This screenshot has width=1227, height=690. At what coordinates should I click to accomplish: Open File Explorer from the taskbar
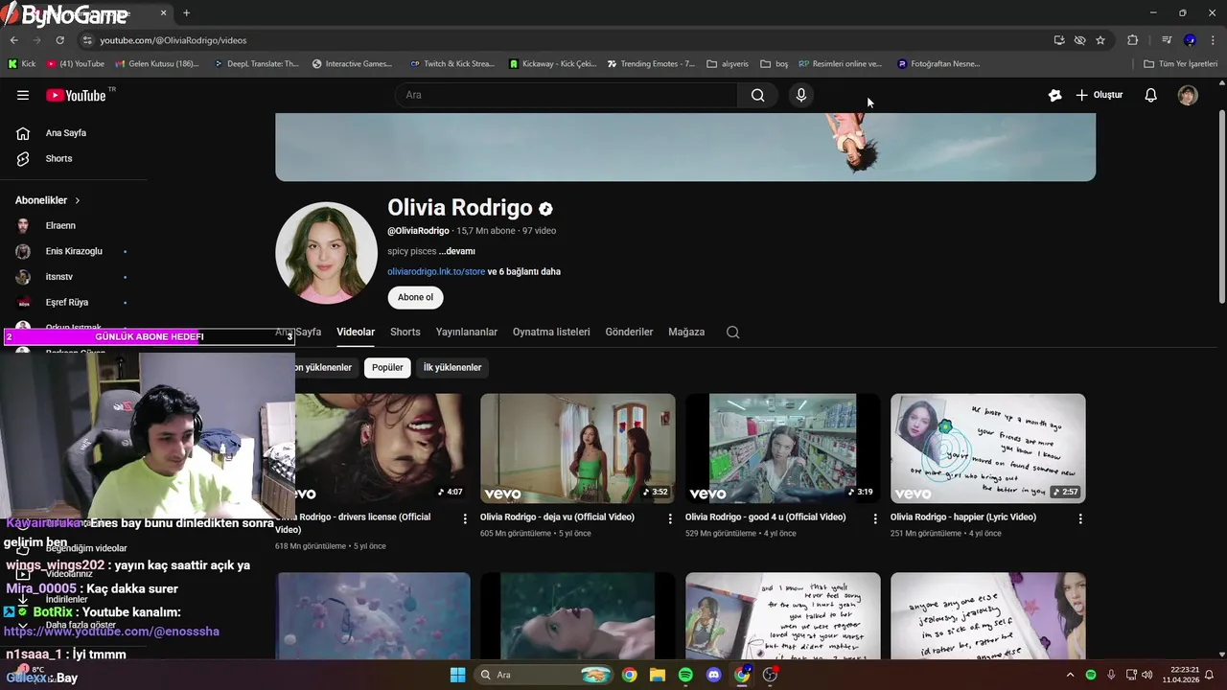[658, 675]
